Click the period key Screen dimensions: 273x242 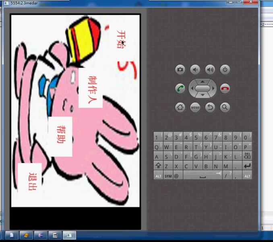click(237, 165)
